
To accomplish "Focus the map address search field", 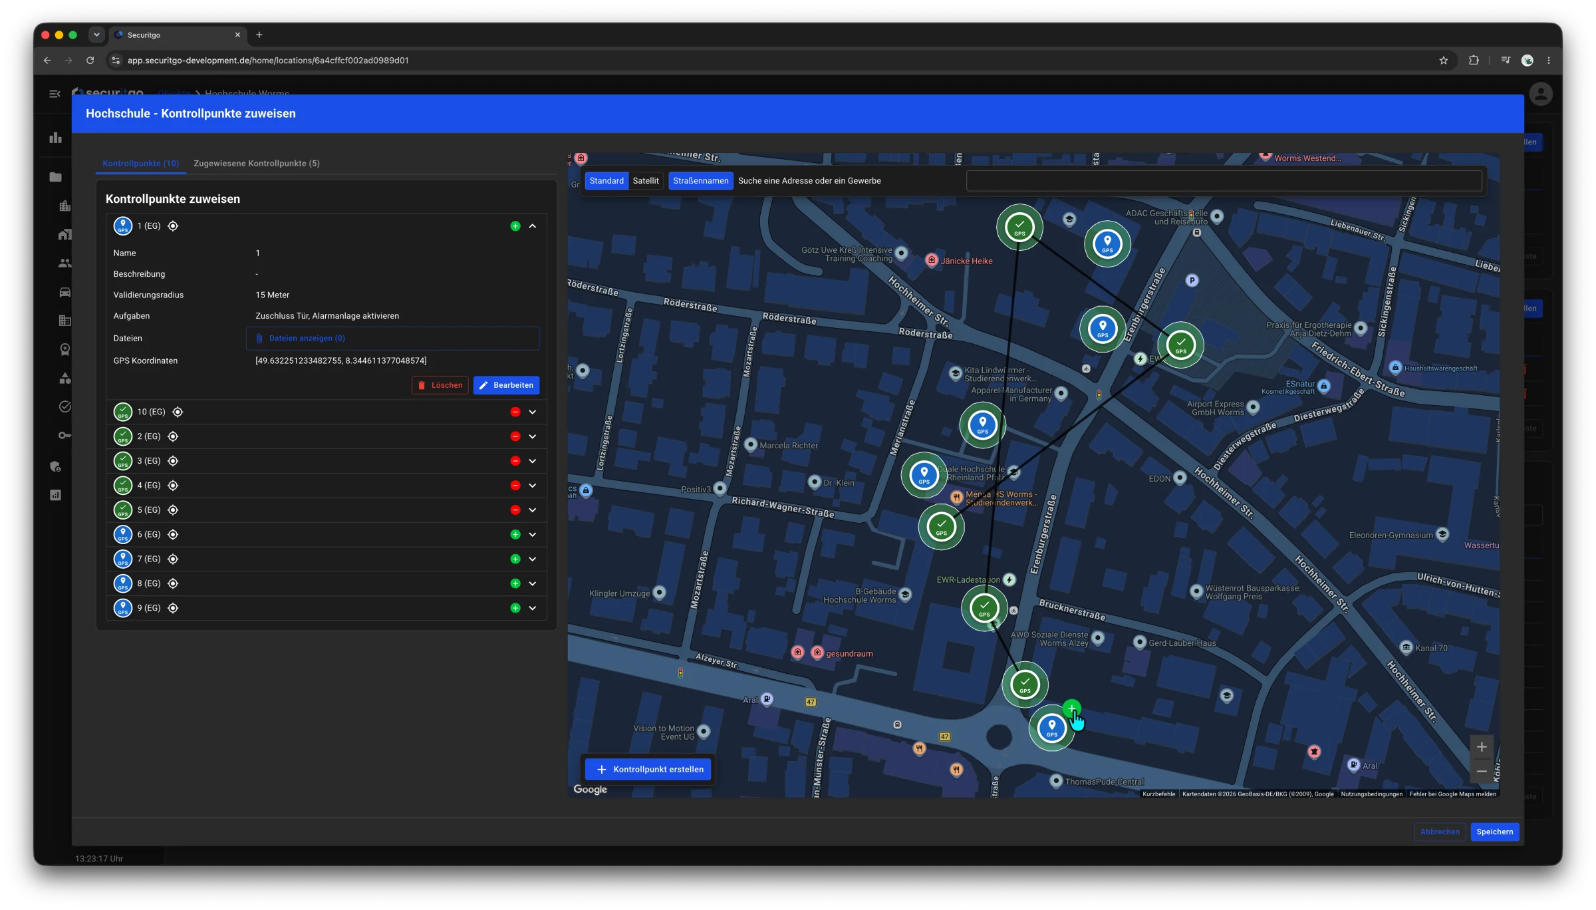I will 1224,181.
